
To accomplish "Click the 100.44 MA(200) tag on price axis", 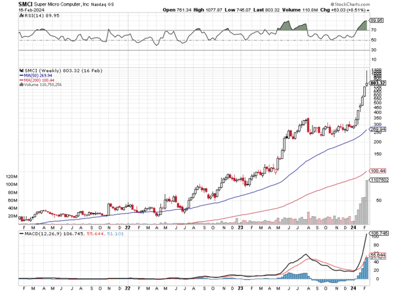I will point(378,171).
